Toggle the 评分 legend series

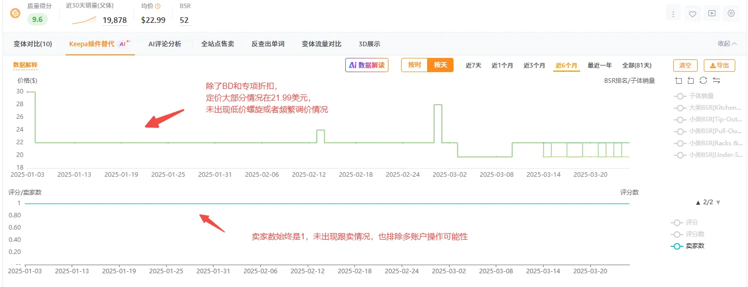pos(685,222)
